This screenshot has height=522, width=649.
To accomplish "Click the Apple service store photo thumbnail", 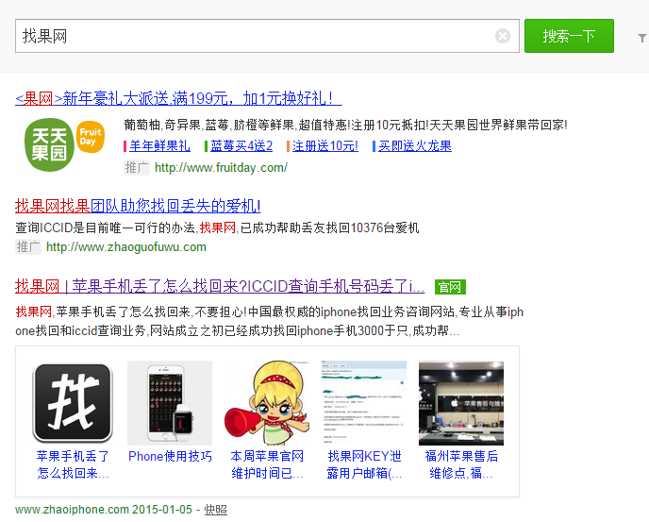I will tap(461, 403).
